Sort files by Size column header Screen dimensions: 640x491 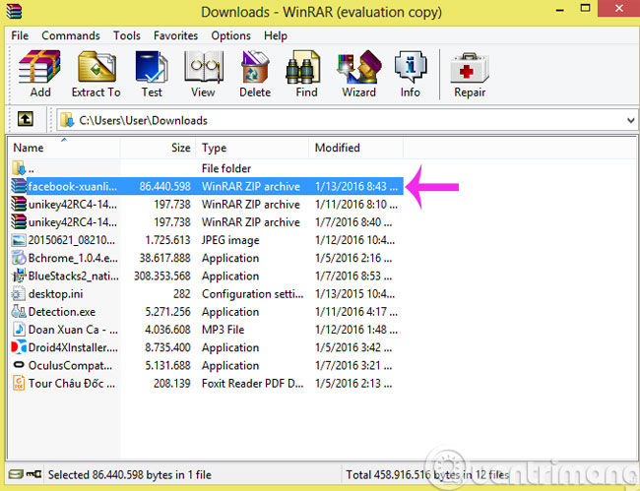point(158,148)
